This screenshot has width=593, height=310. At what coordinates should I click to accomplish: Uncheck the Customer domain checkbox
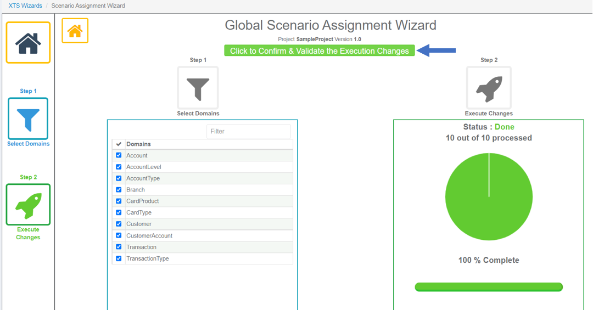[119, 224]
